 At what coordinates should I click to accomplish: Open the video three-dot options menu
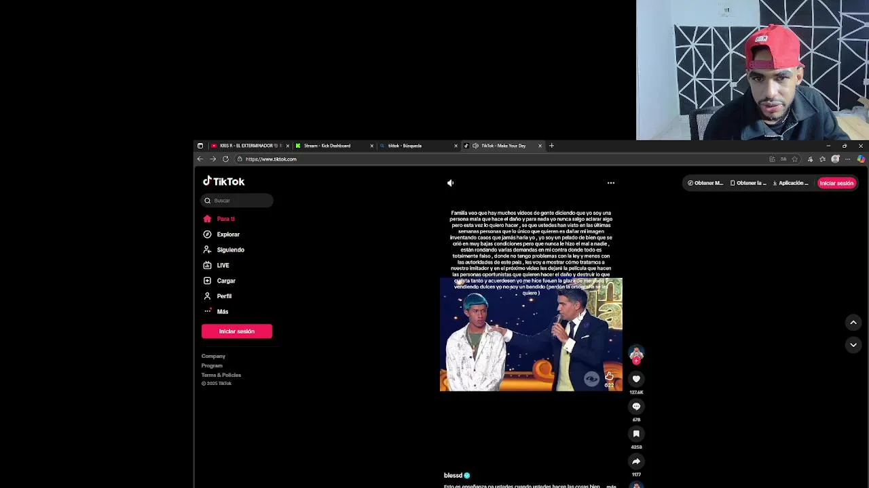pyautogui.click(x=611, y=183)
